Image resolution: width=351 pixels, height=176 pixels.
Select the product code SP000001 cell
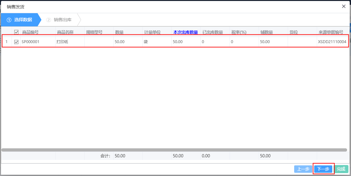(38, 42)
